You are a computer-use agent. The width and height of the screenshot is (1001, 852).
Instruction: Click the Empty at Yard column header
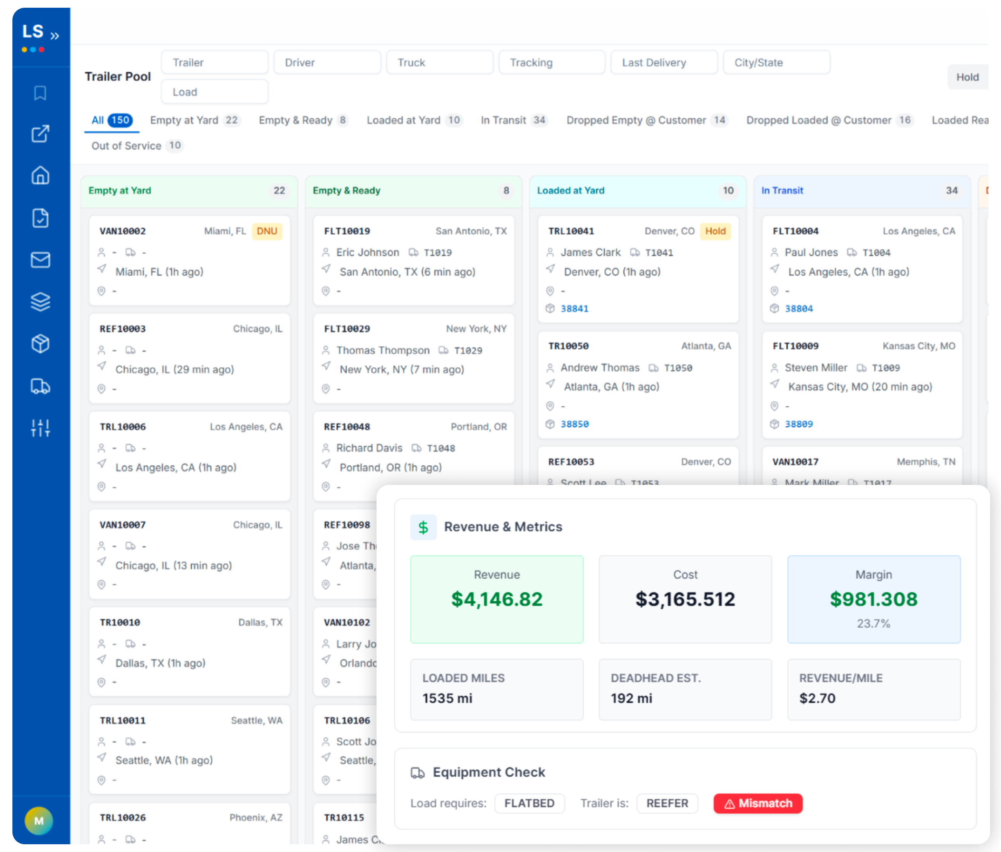click(x=189, y=191)
